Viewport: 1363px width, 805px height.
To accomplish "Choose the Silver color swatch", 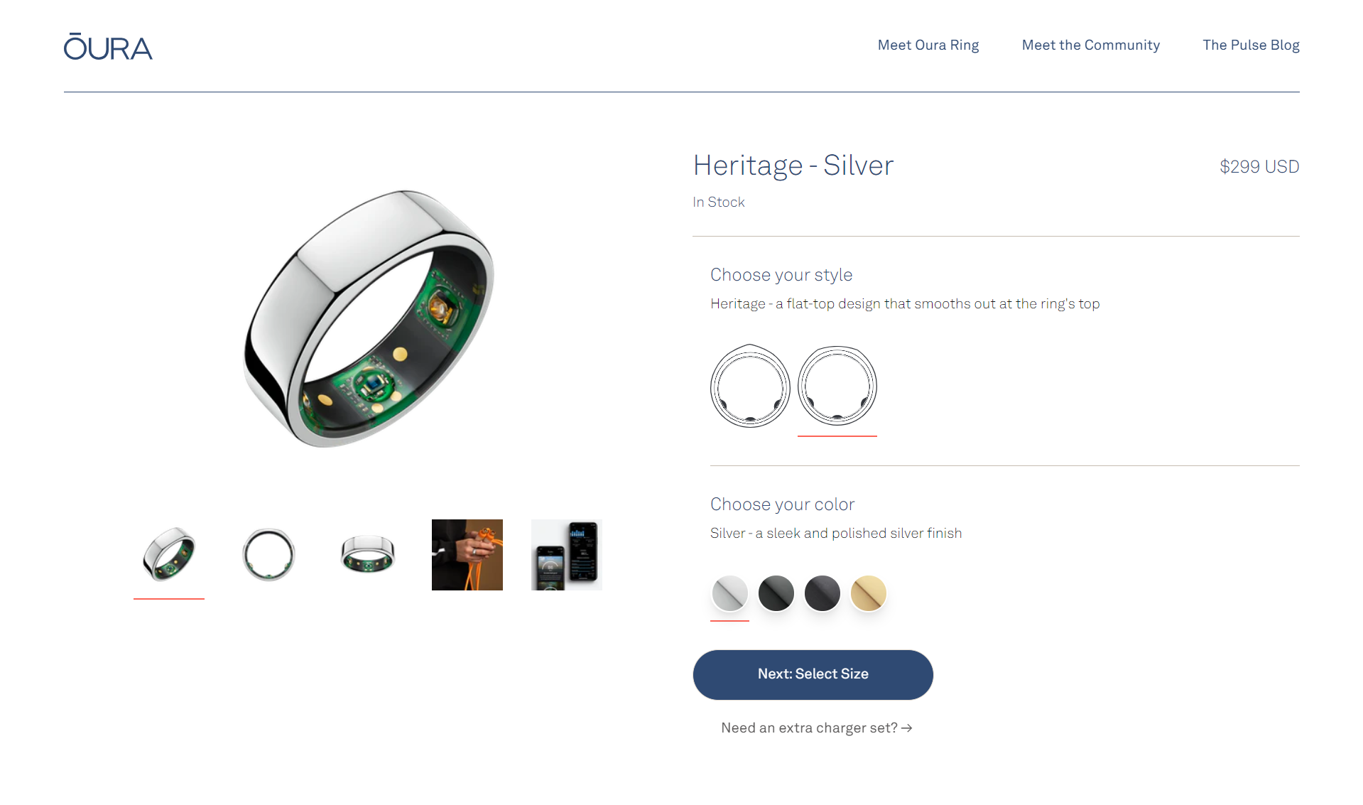I will click(x=729, y=593).
